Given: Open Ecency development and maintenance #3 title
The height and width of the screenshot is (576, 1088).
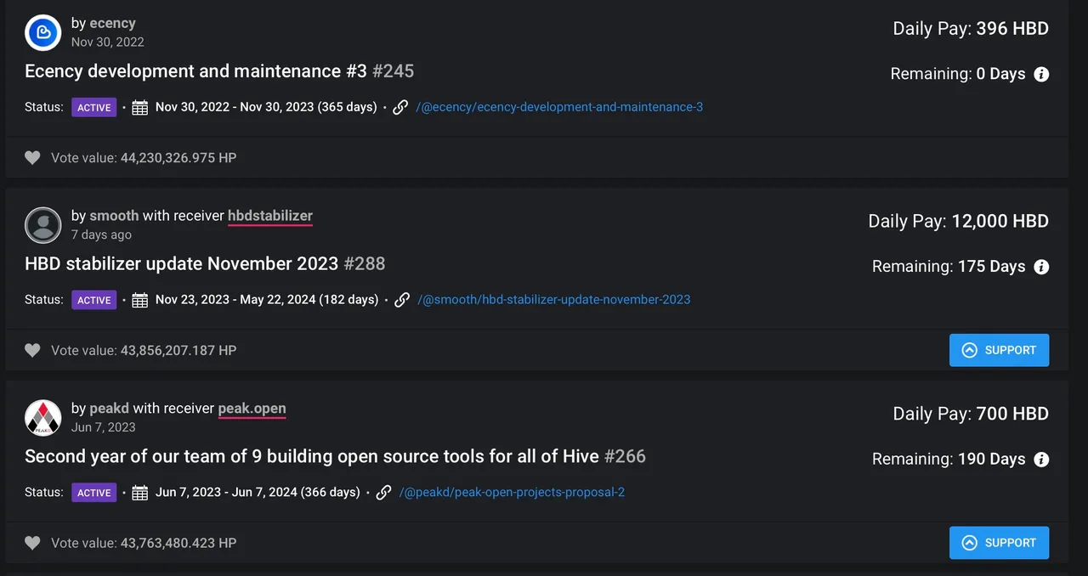Looking at the screenshot, I should click(195, 71).
